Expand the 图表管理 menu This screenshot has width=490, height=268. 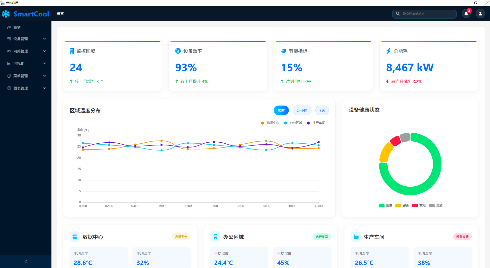tap(26, 88)
